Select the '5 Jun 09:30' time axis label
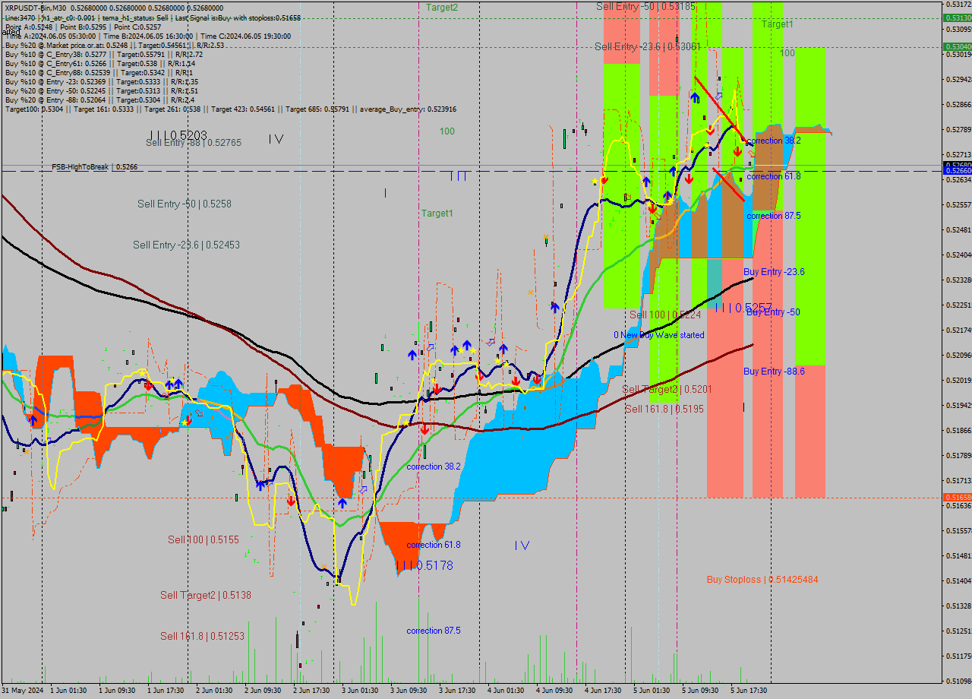The height and width of the screenshot is (699, 972). 699,691
